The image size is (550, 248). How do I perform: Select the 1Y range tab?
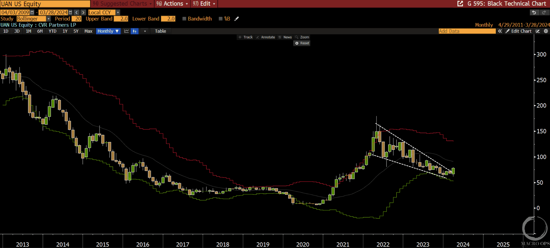tap(65, 31)
